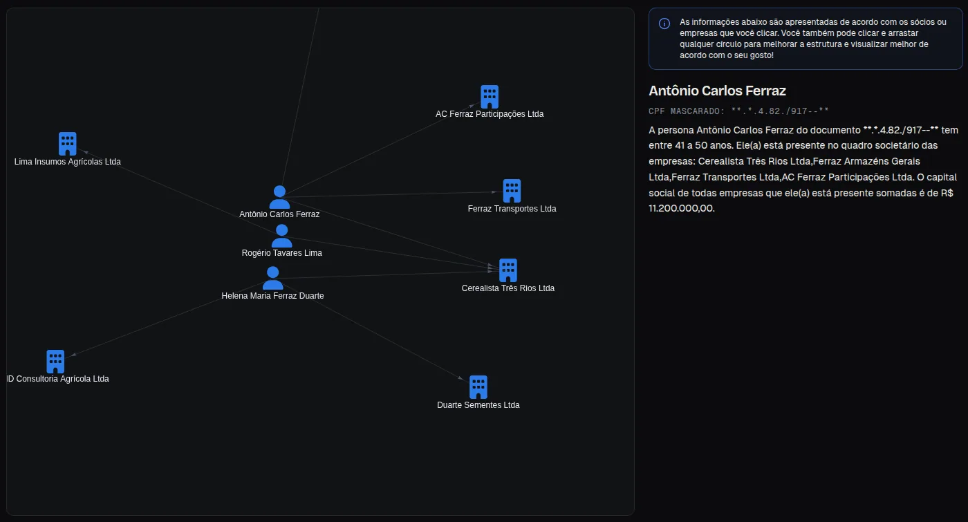The image size is (968, 522).
Task: Click the 'CPF MASCARADO' line
Action: [738, 111]
